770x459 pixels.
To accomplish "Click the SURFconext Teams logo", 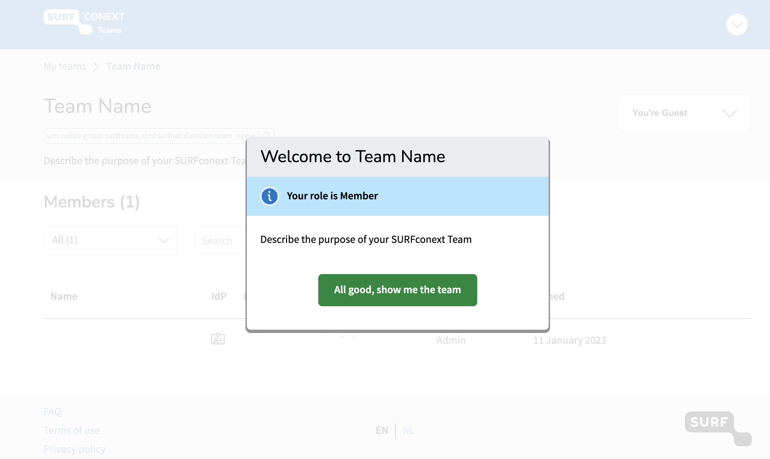I will coord(84,22).
